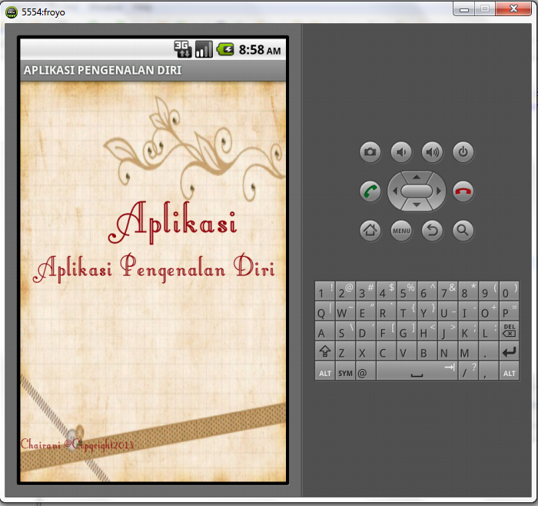Click the comma key
The image size is (538, 506).
click(489, 371)
